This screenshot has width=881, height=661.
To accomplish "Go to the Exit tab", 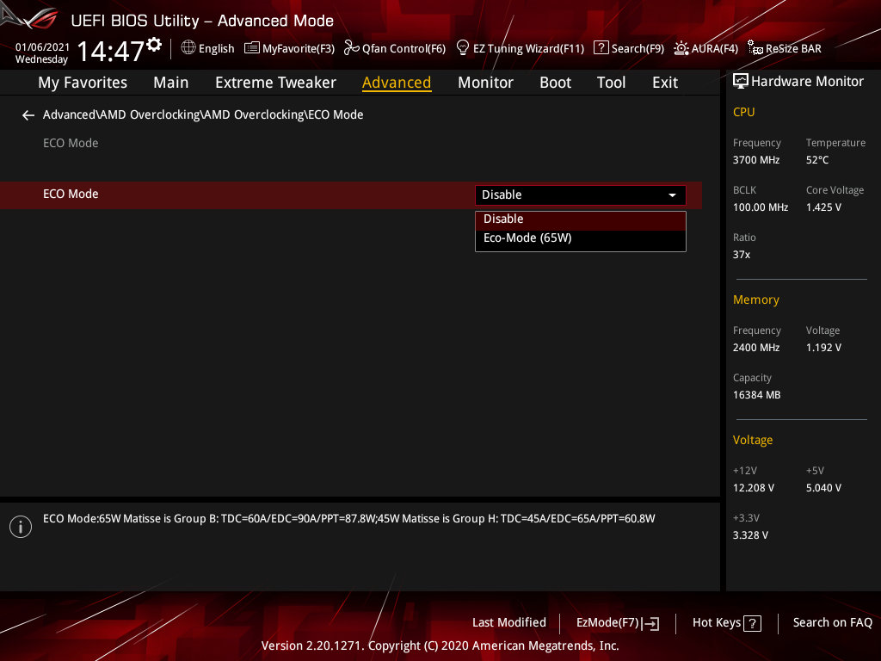I will point(665,83).
